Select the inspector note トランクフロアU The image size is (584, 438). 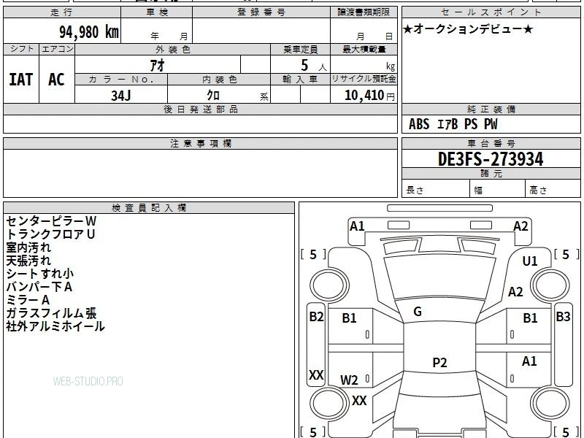[50, 234]
